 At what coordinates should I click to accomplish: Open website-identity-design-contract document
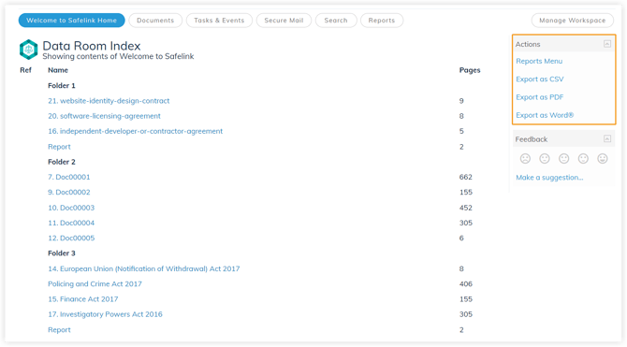(x=109, y=101)
